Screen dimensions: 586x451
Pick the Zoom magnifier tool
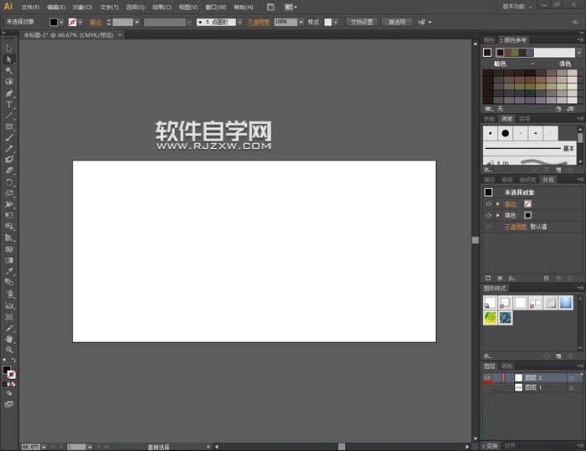click(9, 350)
